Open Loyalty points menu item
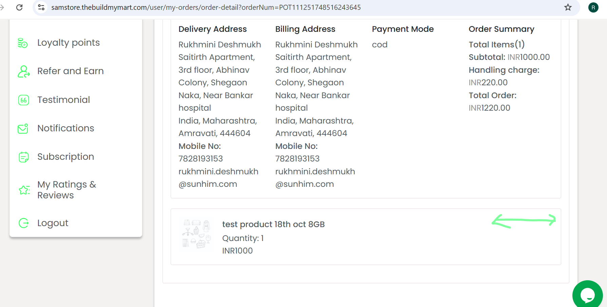Screen dimensions: 607x307 coord(69,43)
